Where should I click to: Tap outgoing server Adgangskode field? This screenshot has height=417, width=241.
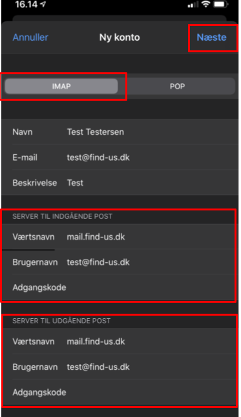click(x=120, y=392)
